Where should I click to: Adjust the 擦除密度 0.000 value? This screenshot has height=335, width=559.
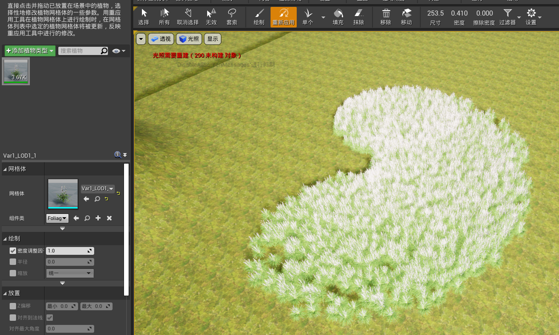[x=485, y=13]
